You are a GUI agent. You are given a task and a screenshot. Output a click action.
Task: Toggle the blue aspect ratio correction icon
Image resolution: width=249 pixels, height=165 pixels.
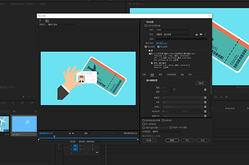click(x=112, y=133)
